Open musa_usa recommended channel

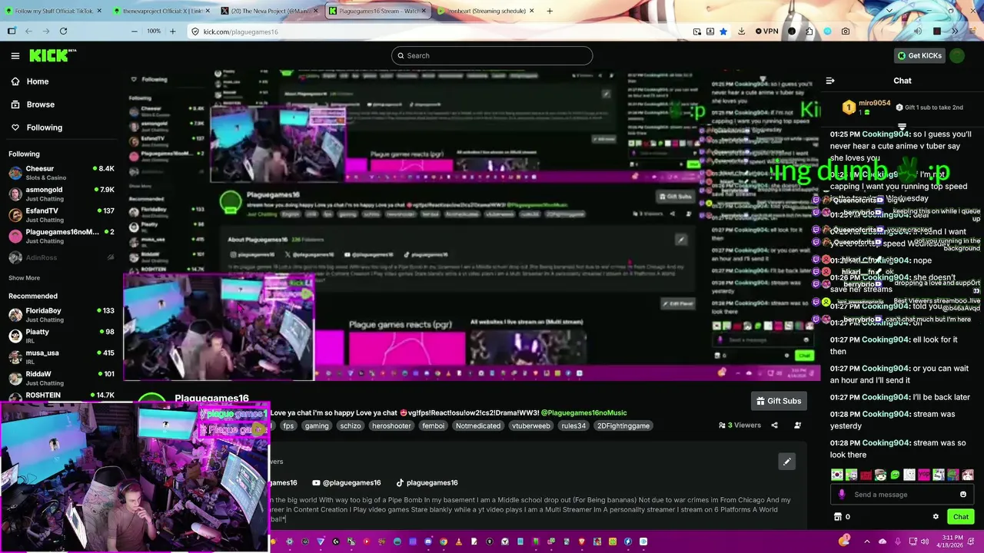[61, 357]
